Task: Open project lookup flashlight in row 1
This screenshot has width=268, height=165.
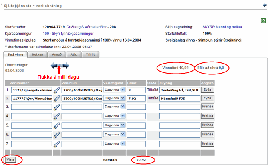Action: pyautogui.click(x=57, y=90)
